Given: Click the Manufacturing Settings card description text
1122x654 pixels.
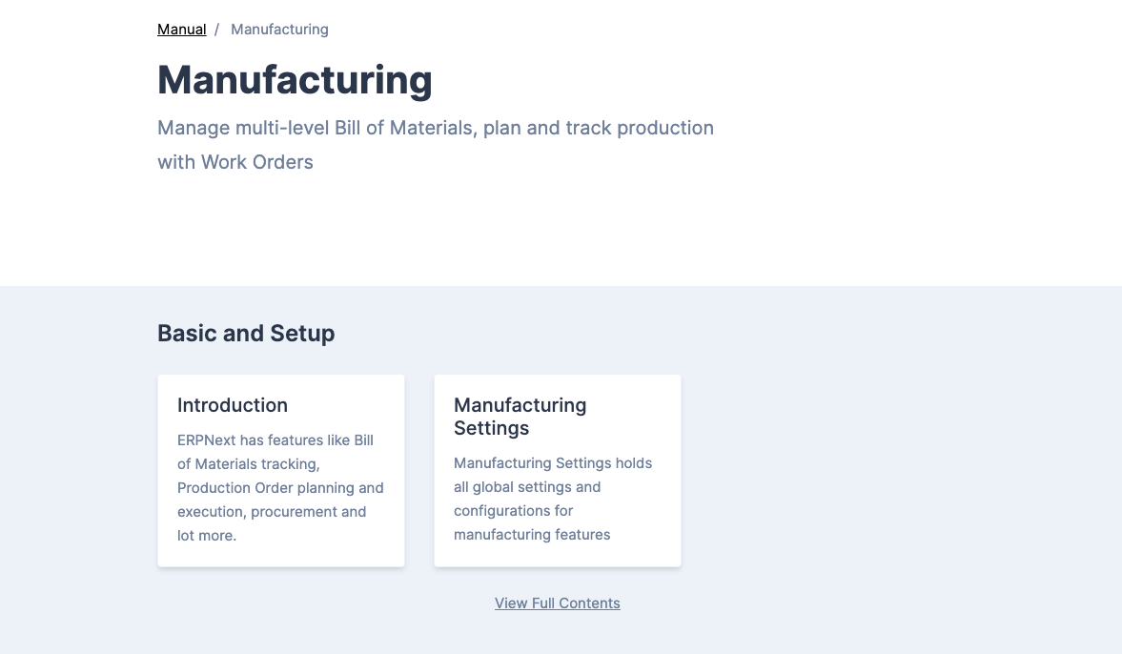Looking at the screenshot, I should click(552, 498).
